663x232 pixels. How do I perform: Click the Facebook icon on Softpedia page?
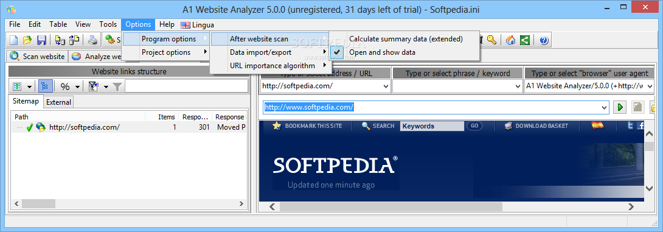coord(640,125)
